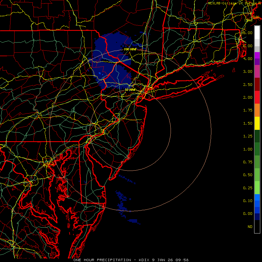The height and width of the screenshot is (262, 262).
Task: Click the '2.50' scale label
Action: (248, 84)
